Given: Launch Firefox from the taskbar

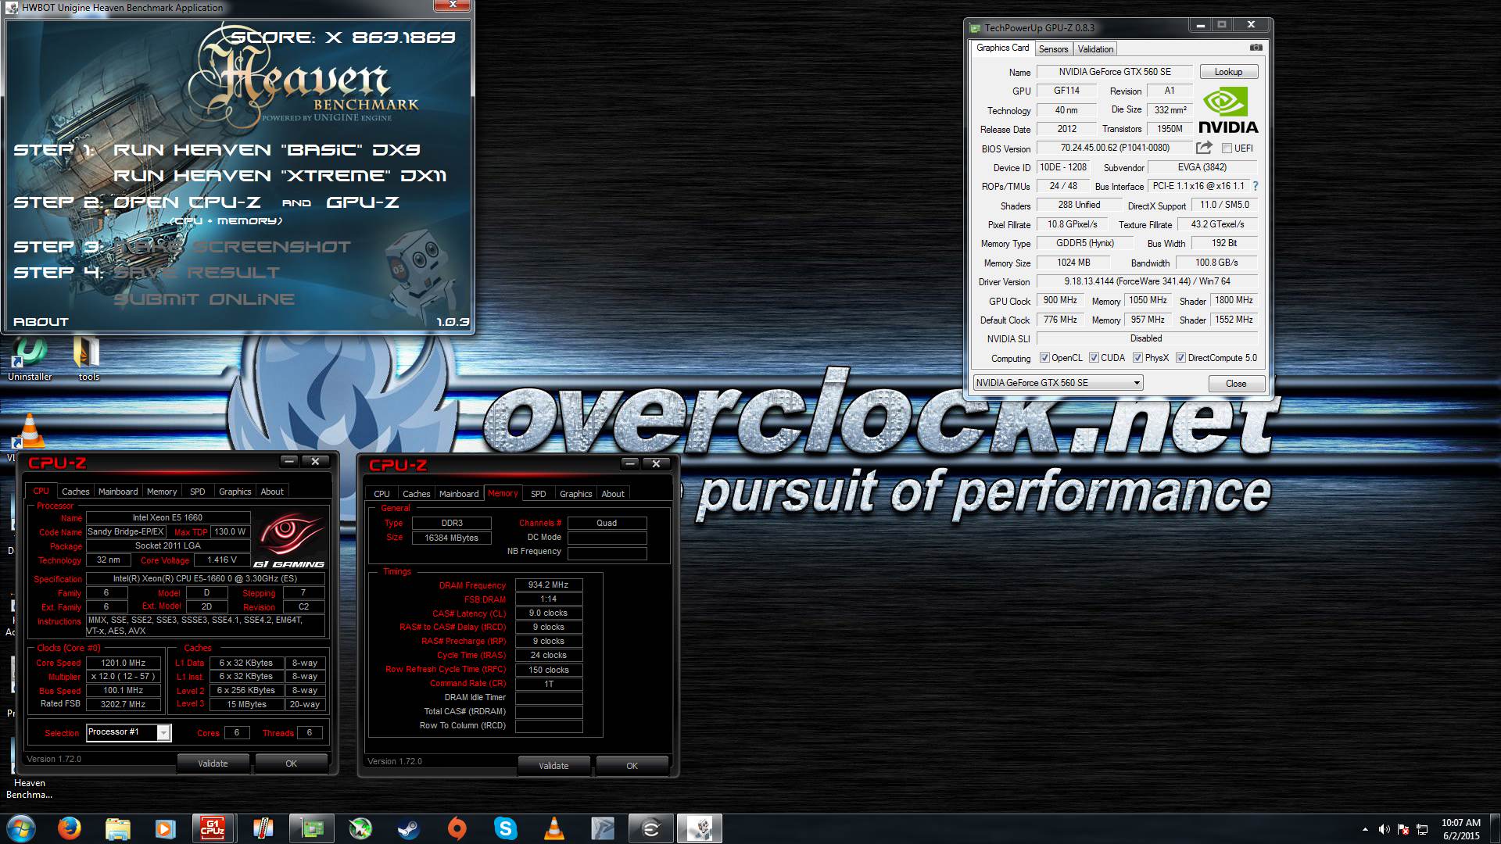Looking at the screenshot, I should [70, 828].
